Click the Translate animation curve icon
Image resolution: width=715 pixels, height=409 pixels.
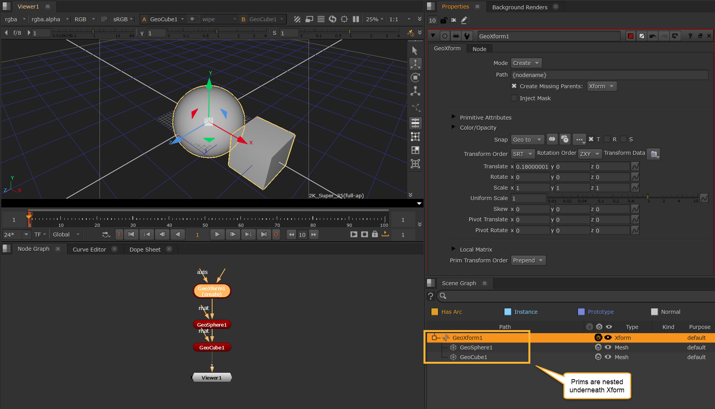point(635,166)
